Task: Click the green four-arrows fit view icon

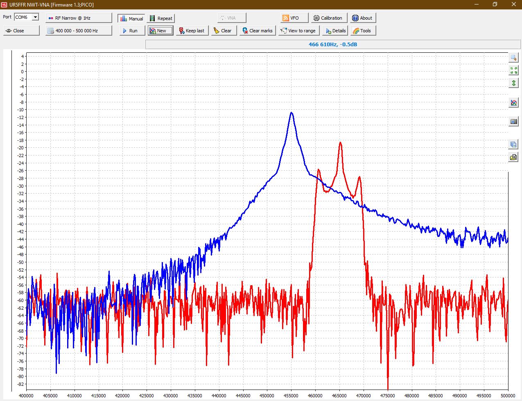Action: [x=513, y=70]
